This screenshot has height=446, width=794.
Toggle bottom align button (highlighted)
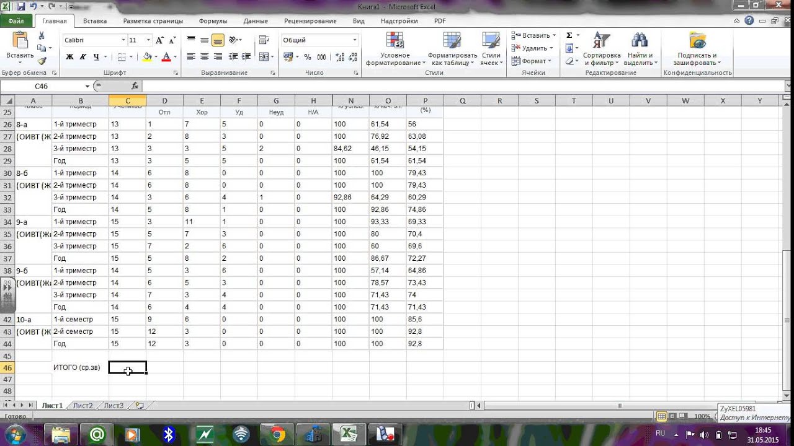[x=218, y=40]
